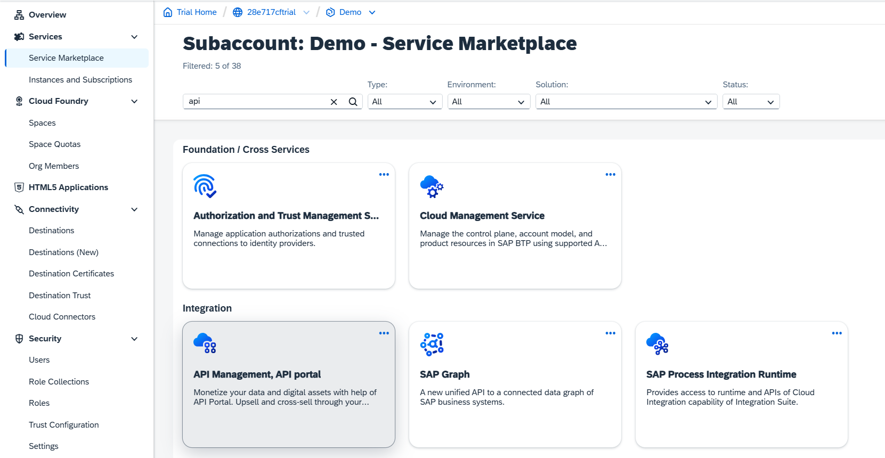This screenshot has height=458, width=885.
Task: Open the SAP Graph card title
Action: [444, 374]
